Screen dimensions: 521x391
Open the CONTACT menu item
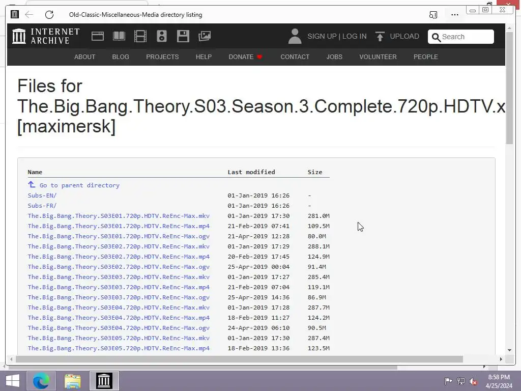point(295,57)
